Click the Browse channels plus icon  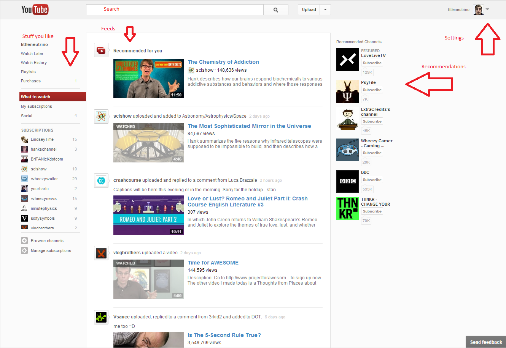pyautogui.click(x=24, y=241)
